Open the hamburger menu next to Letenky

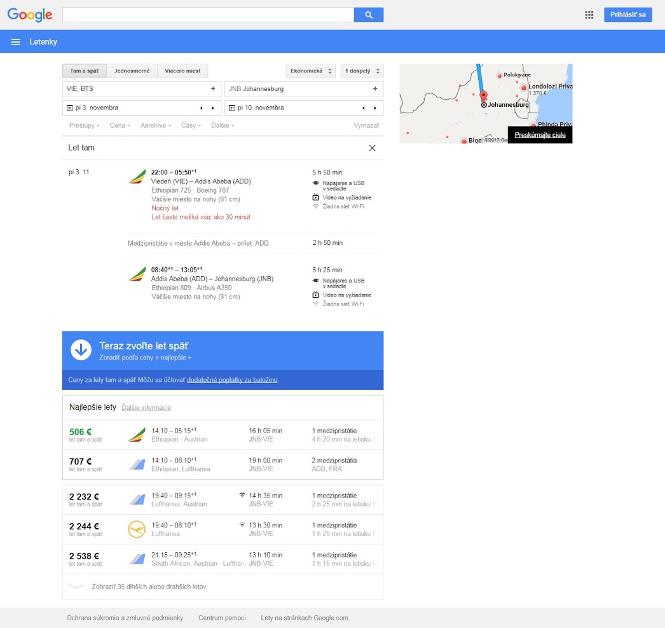pyautogui.click(x=16, y=42)
